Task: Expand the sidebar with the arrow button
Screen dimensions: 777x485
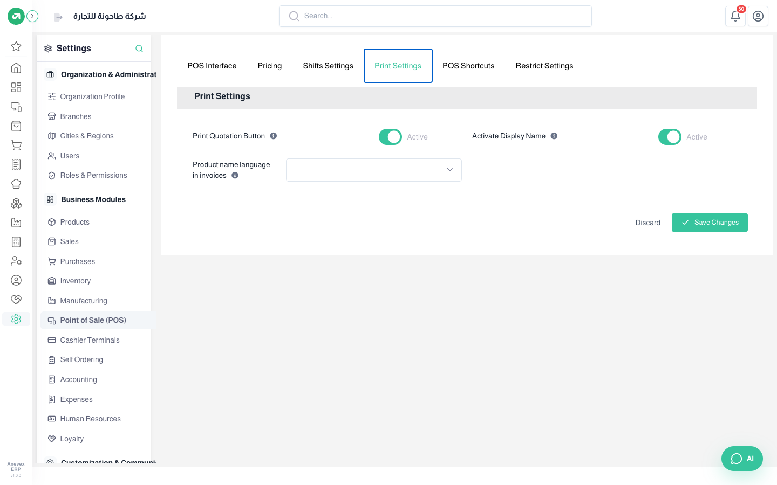Action: (32, 16)
